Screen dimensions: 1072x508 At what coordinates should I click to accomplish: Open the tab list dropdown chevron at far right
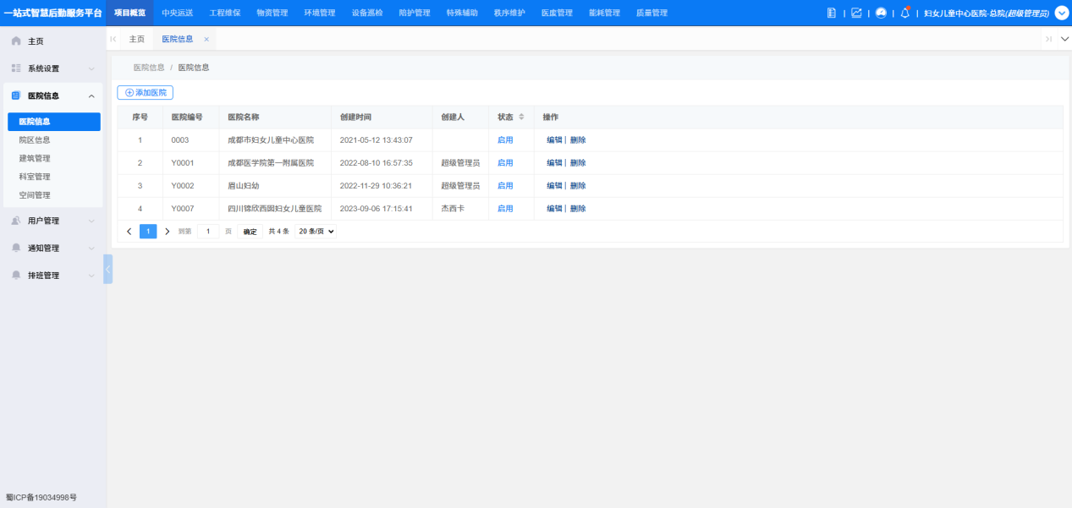click(1064, 39)
